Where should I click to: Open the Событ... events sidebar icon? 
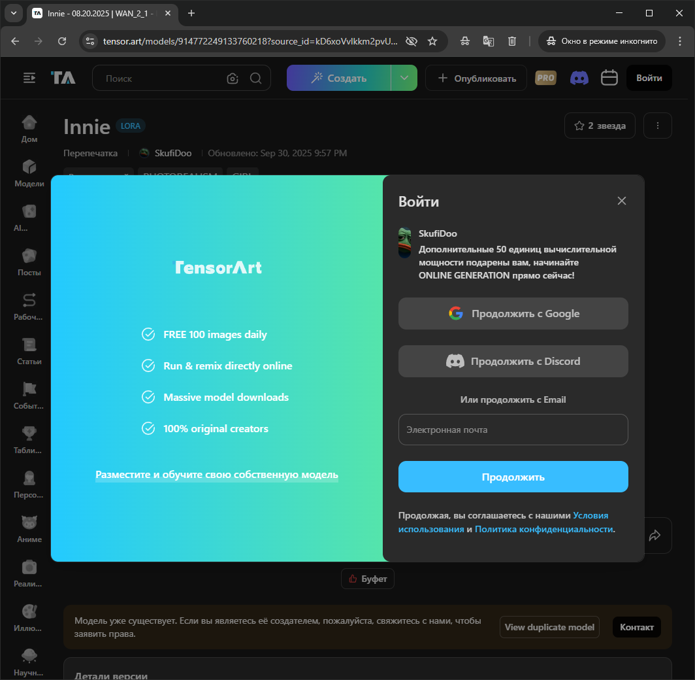pyautogui.click(x=29, y=395)
